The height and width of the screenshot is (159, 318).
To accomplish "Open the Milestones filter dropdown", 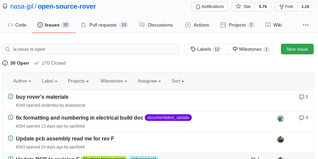I will pos(114,81).
